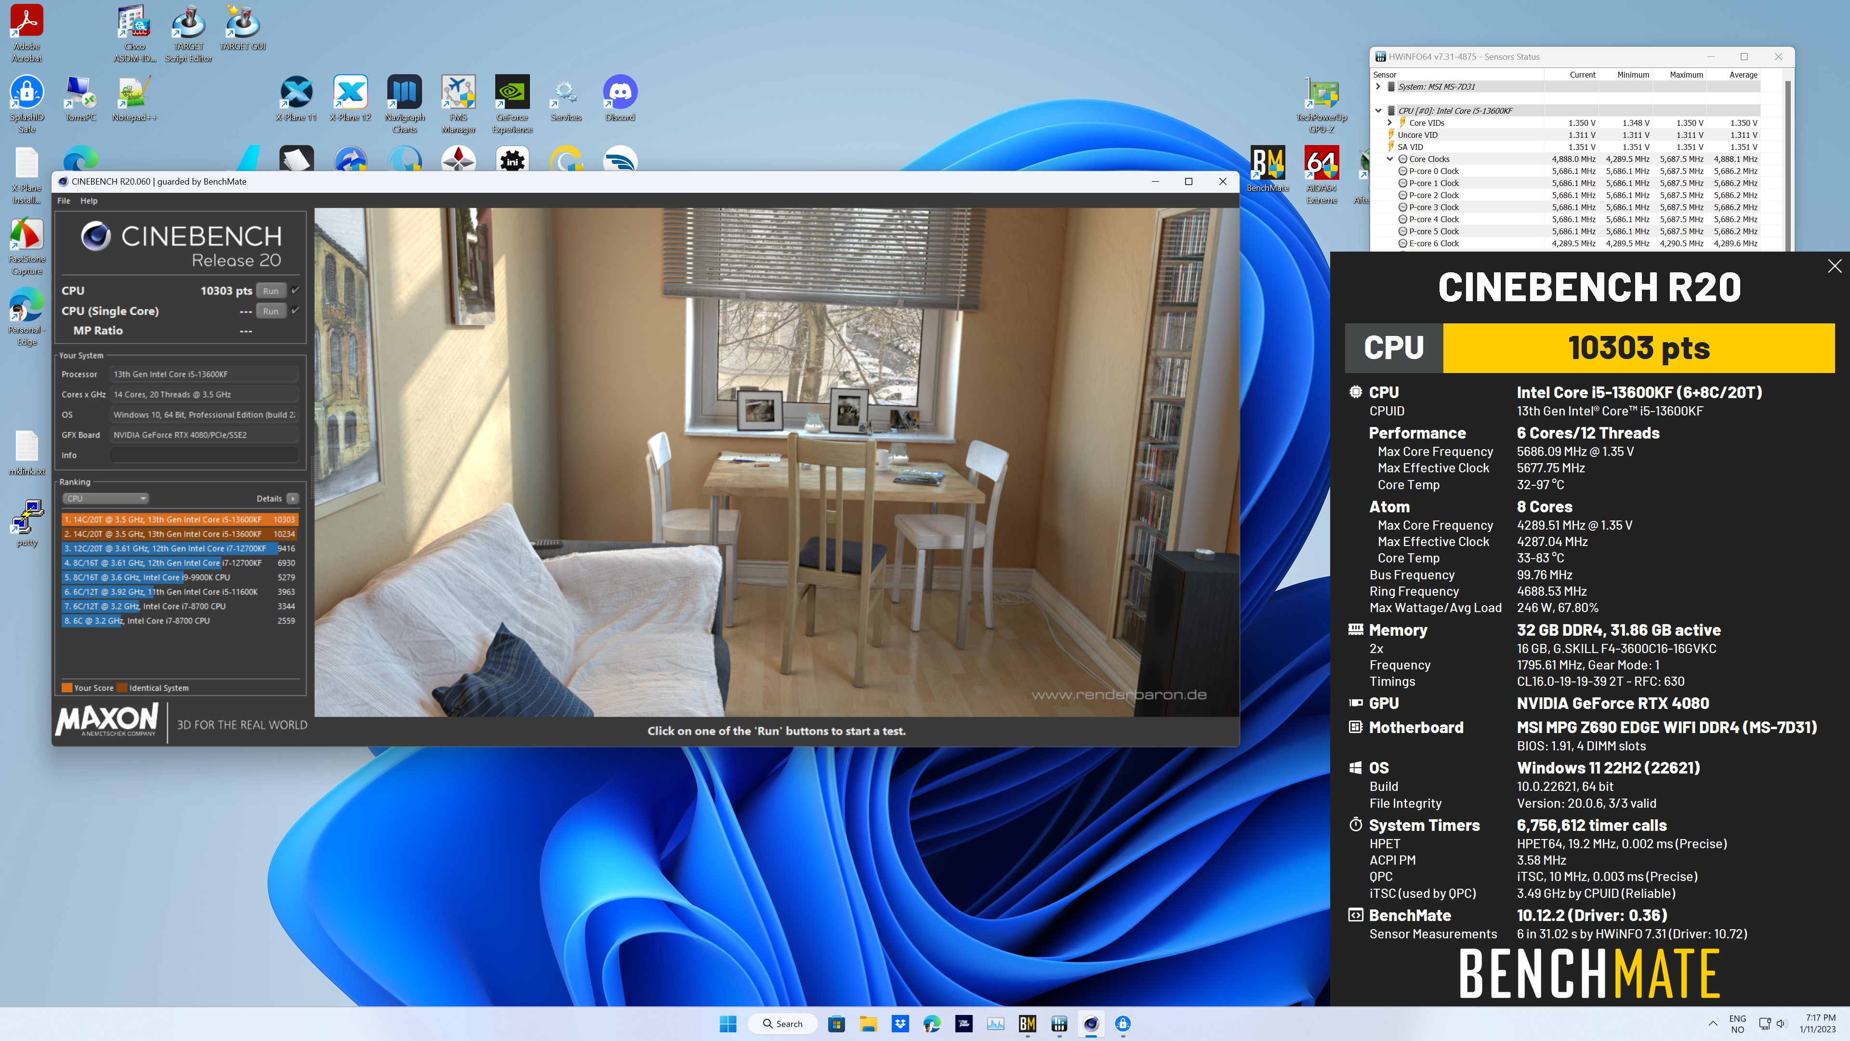Select TomsPC remote desktop icon
The height and width of the screenshot is (1041, 1850).
pos(80,98)
